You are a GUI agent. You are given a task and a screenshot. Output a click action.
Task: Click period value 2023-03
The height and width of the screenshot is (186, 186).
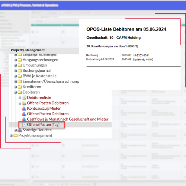pyautogui.click(x=126, y=55)
